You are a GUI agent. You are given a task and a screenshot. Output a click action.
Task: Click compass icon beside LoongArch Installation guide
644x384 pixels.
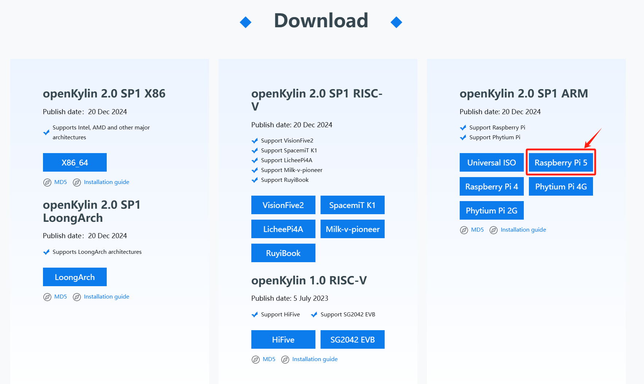point(77,297)
